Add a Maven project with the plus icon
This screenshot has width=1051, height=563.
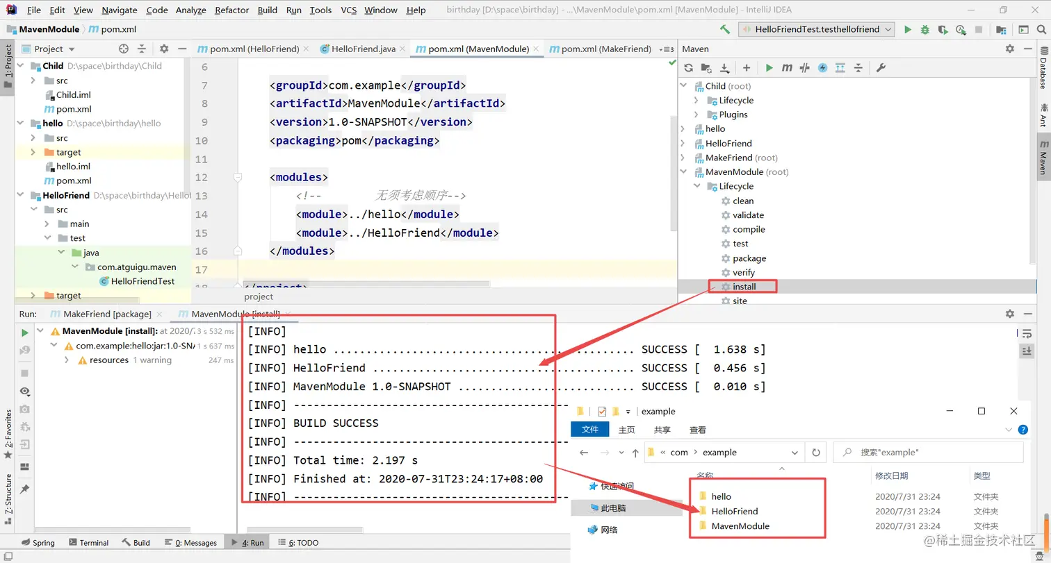(x=747, y=68)
